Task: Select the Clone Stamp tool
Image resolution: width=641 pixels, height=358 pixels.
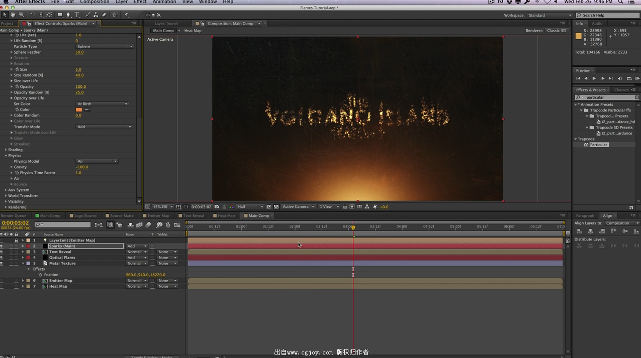Action: [97, 15]
